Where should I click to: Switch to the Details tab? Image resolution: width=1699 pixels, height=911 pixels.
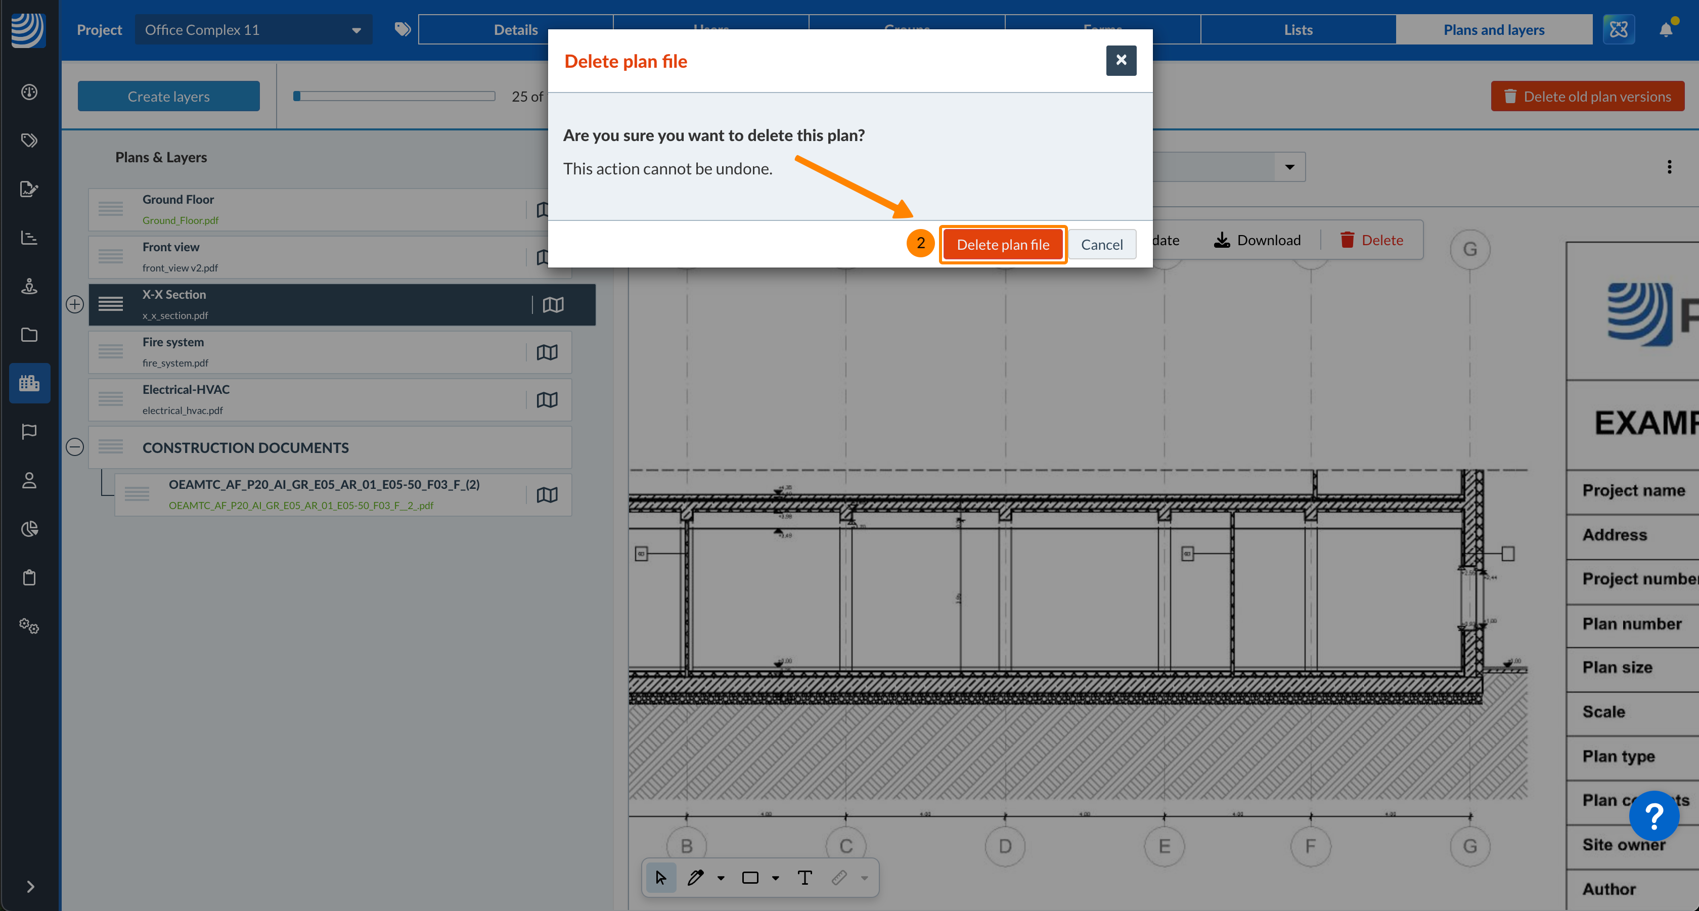(515, 30)
